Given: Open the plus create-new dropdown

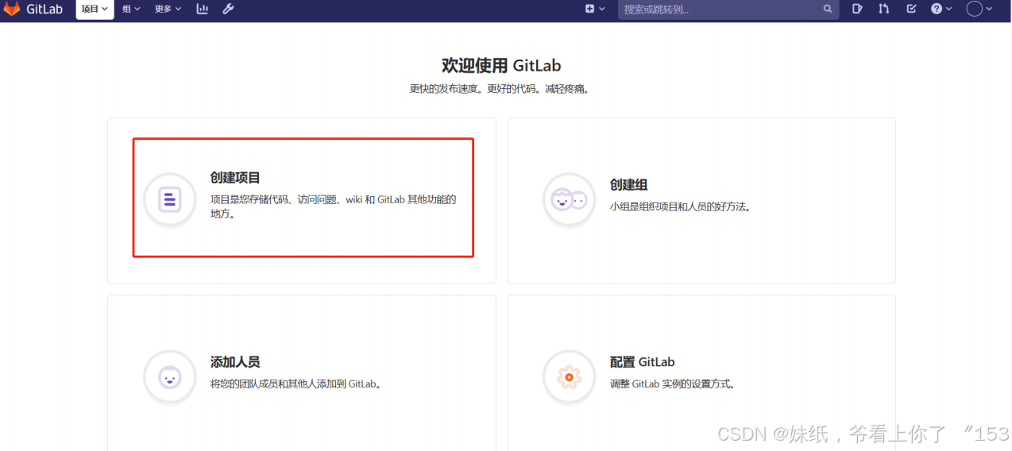Looking at the screenshot, I should [595, 9].
